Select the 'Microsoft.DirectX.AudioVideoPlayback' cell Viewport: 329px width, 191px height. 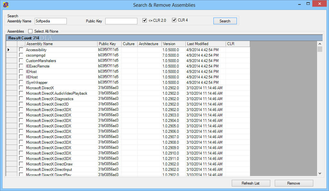(61, 93)
